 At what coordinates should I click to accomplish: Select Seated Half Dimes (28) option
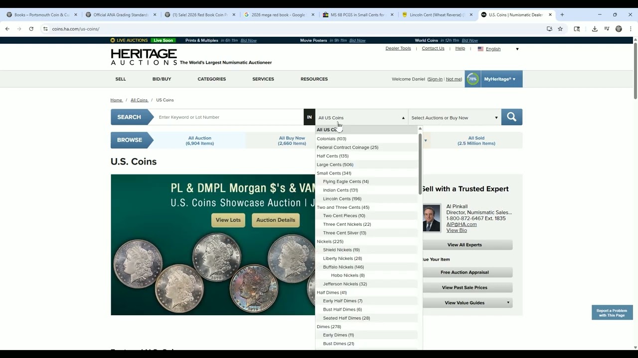point(346,318)
